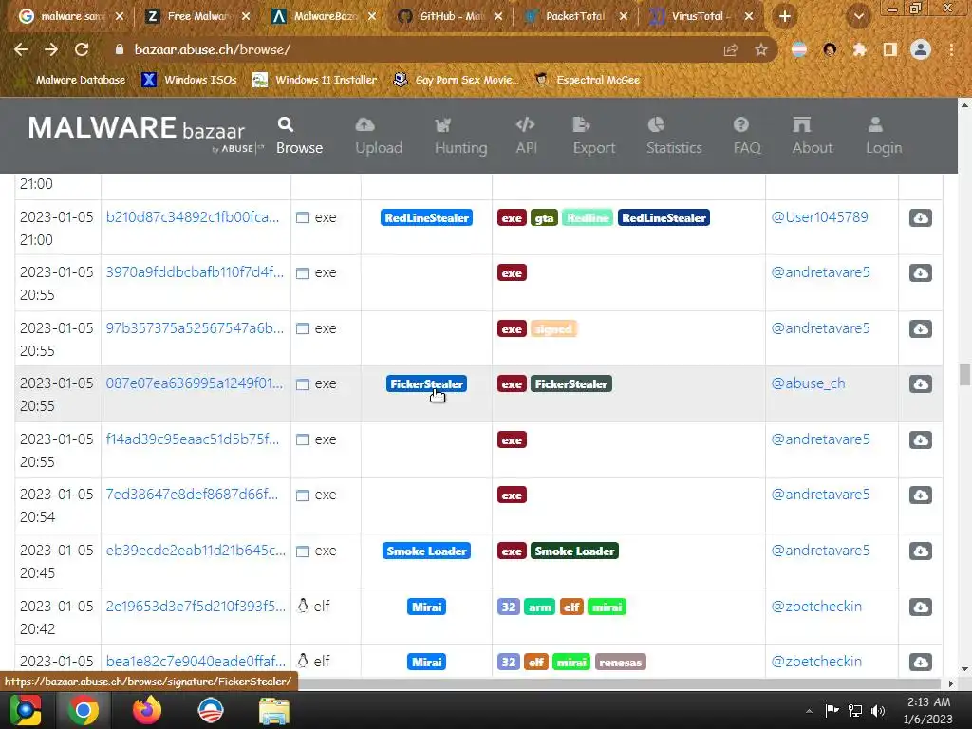
Task: Open the Chrome three-dot menu
Action: point(951,49)
